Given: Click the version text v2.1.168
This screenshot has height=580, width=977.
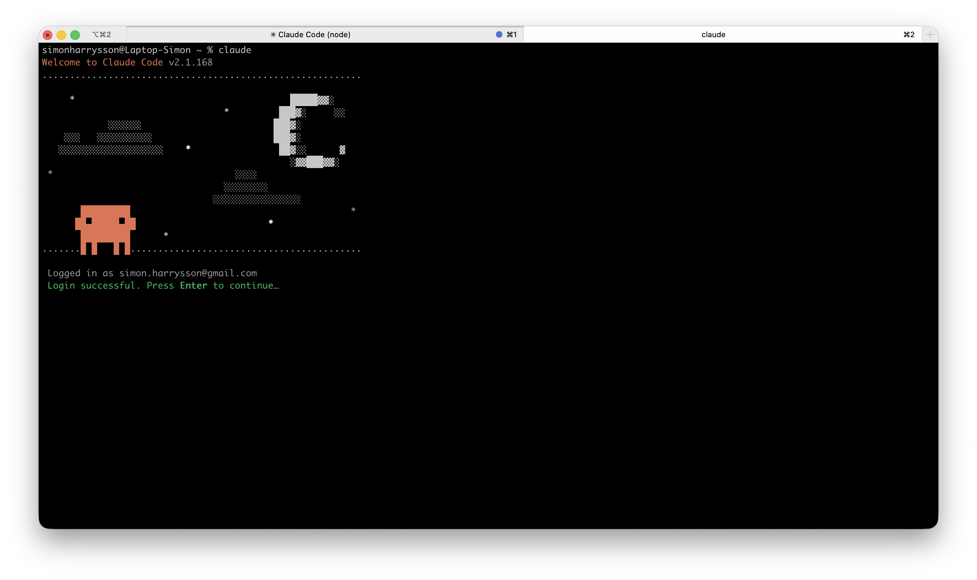Looking at the screenshot, I should point(191,62).
